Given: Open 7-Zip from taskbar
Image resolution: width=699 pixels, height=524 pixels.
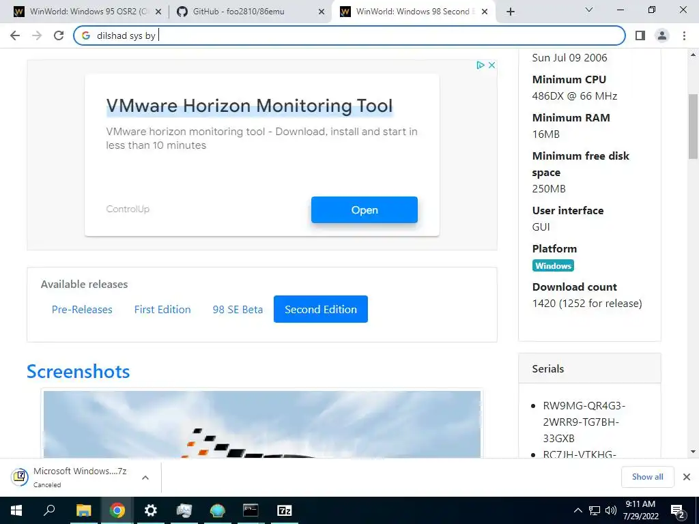Looking at the screenshot, I should 285,510.
